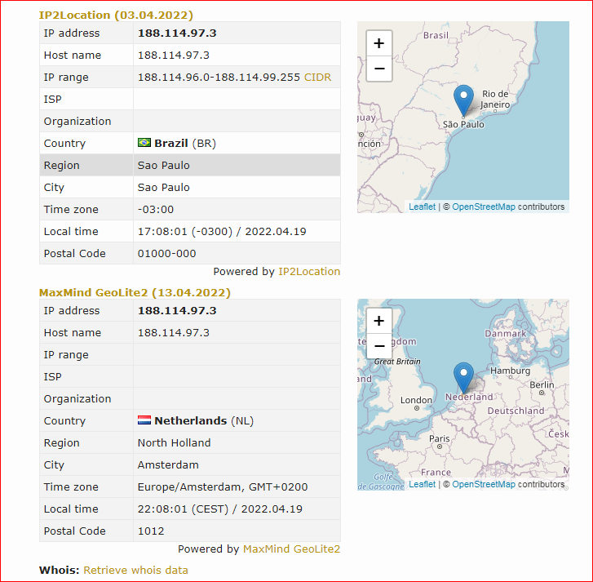593x582 pixels.
Task: Open OpenStreetMap link on the Brazil map
Action: coord(484,207)
